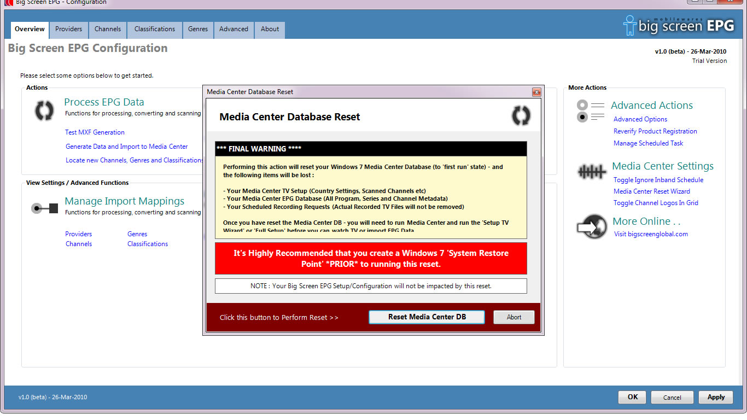Click the Advanced Actions heading

(x=652, y=106)
